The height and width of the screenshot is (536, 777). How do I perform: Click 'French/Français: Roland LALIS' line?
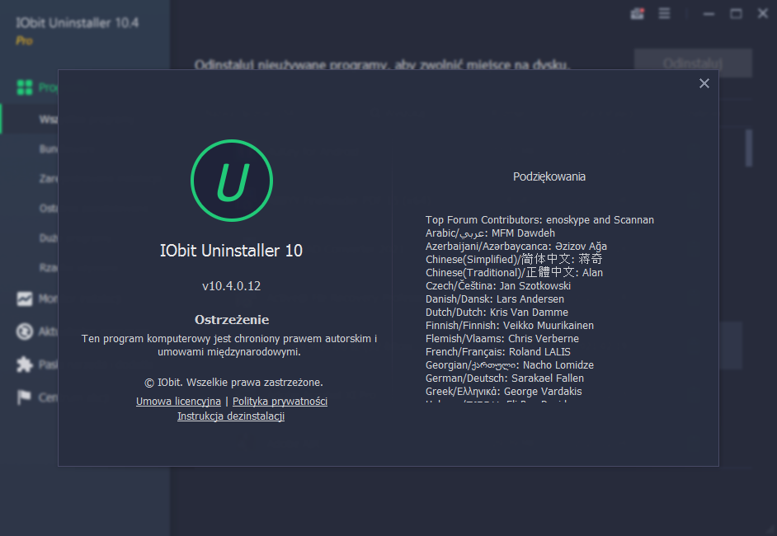tap(498, 352)
